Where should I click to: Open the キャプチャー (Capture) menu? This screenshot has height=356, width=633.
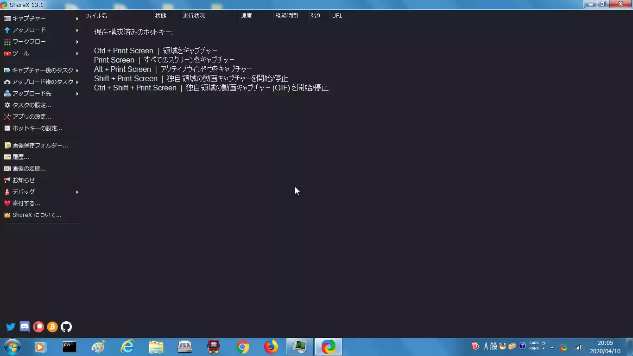click(41, 19)
